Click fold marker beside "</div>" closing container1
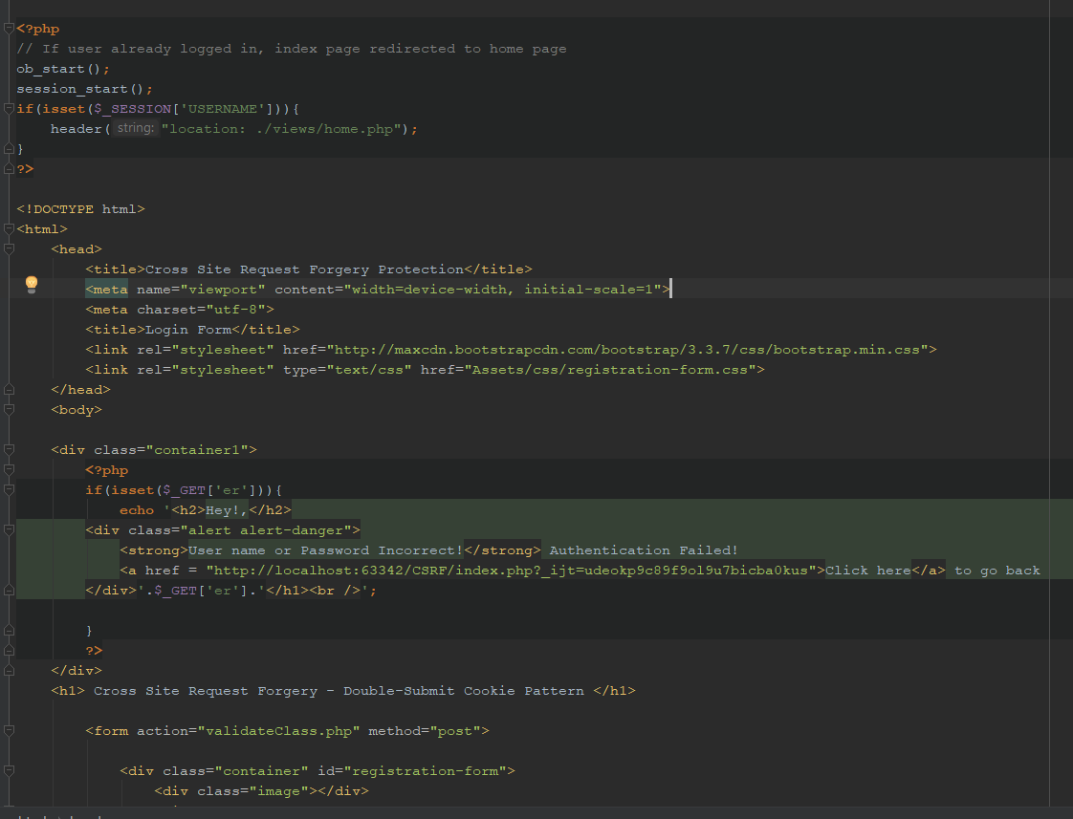Screen dimensions: 1073x819 tap(8, 670)
